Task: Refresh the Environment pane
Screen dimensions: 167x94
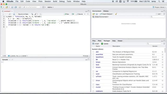Action: pyautogui.click(x=164, y=14)
